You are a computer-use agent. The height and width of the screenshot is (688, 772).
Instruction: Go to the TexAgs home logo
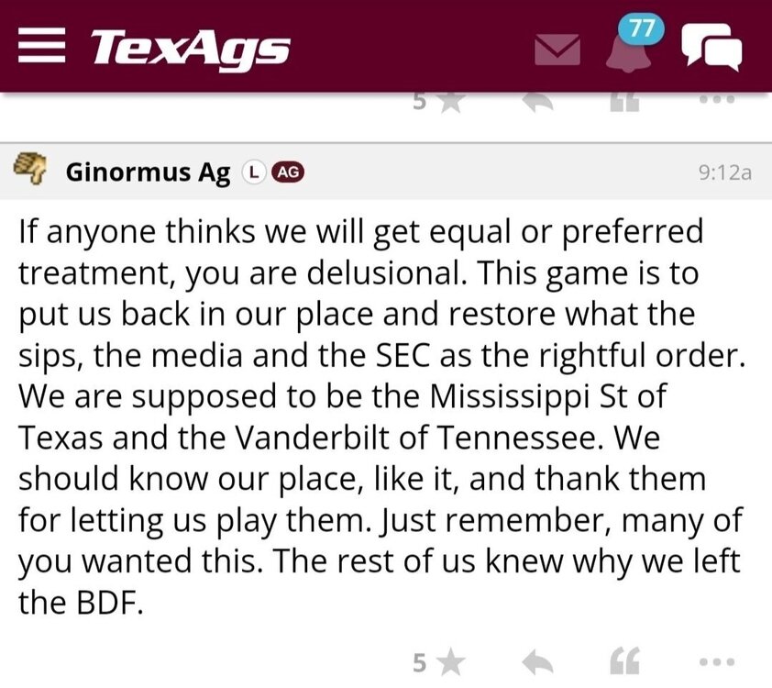pos(191,47)
